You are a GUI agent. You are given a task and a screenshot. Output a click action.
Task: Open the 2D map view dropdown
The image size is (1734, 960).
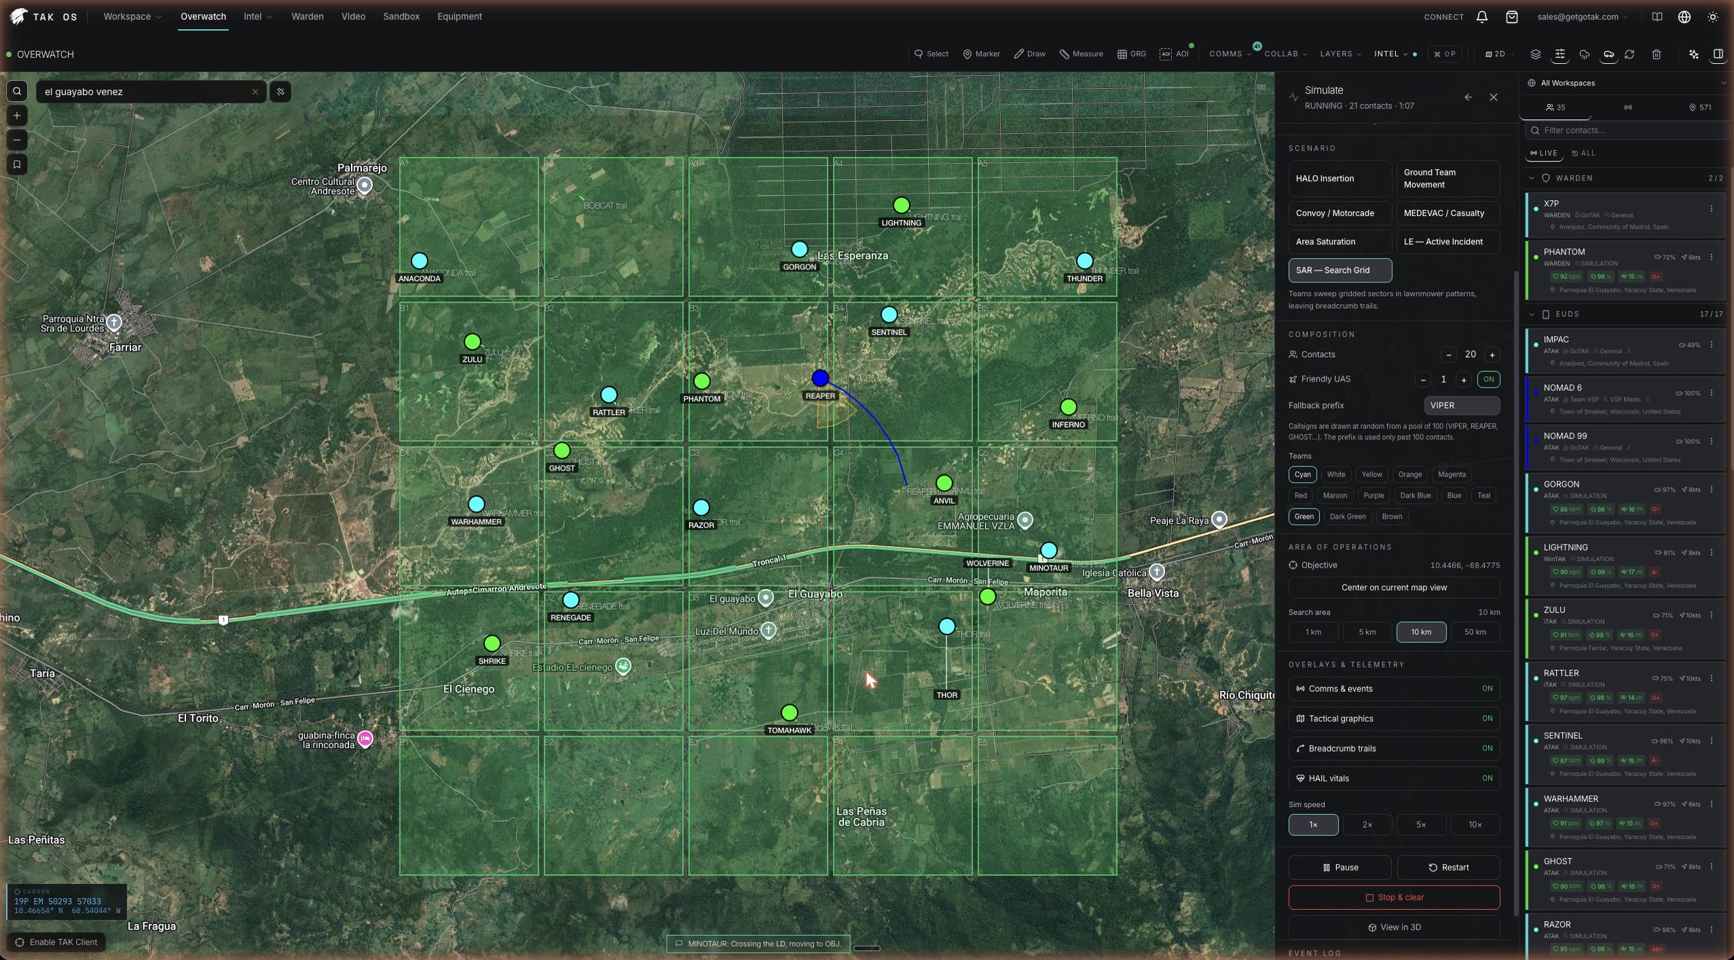[x=1500, y=54]
